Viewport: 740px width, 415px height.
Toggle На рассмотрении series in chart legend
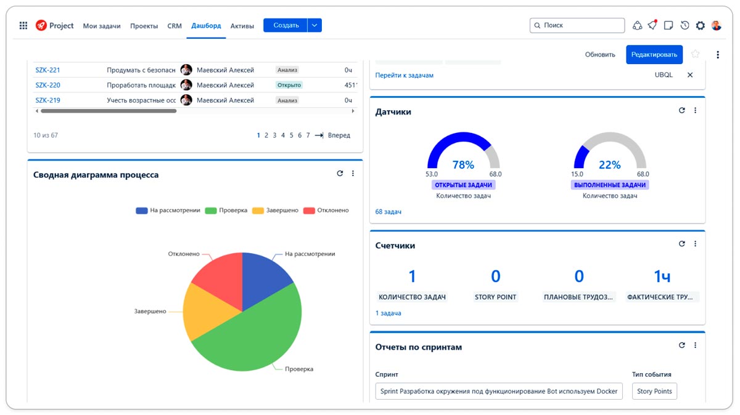point(168,211)
